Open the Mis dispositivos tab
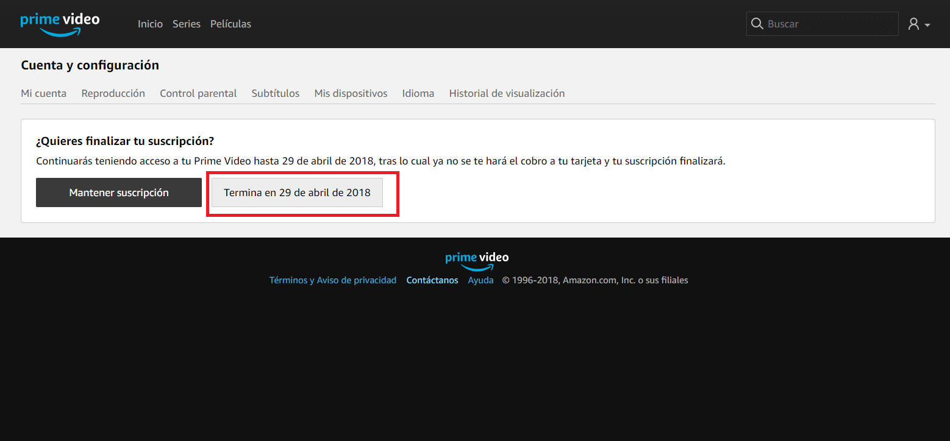Image resolution: width=950 pixels, height=441 pixels. [x=351, y=93]
